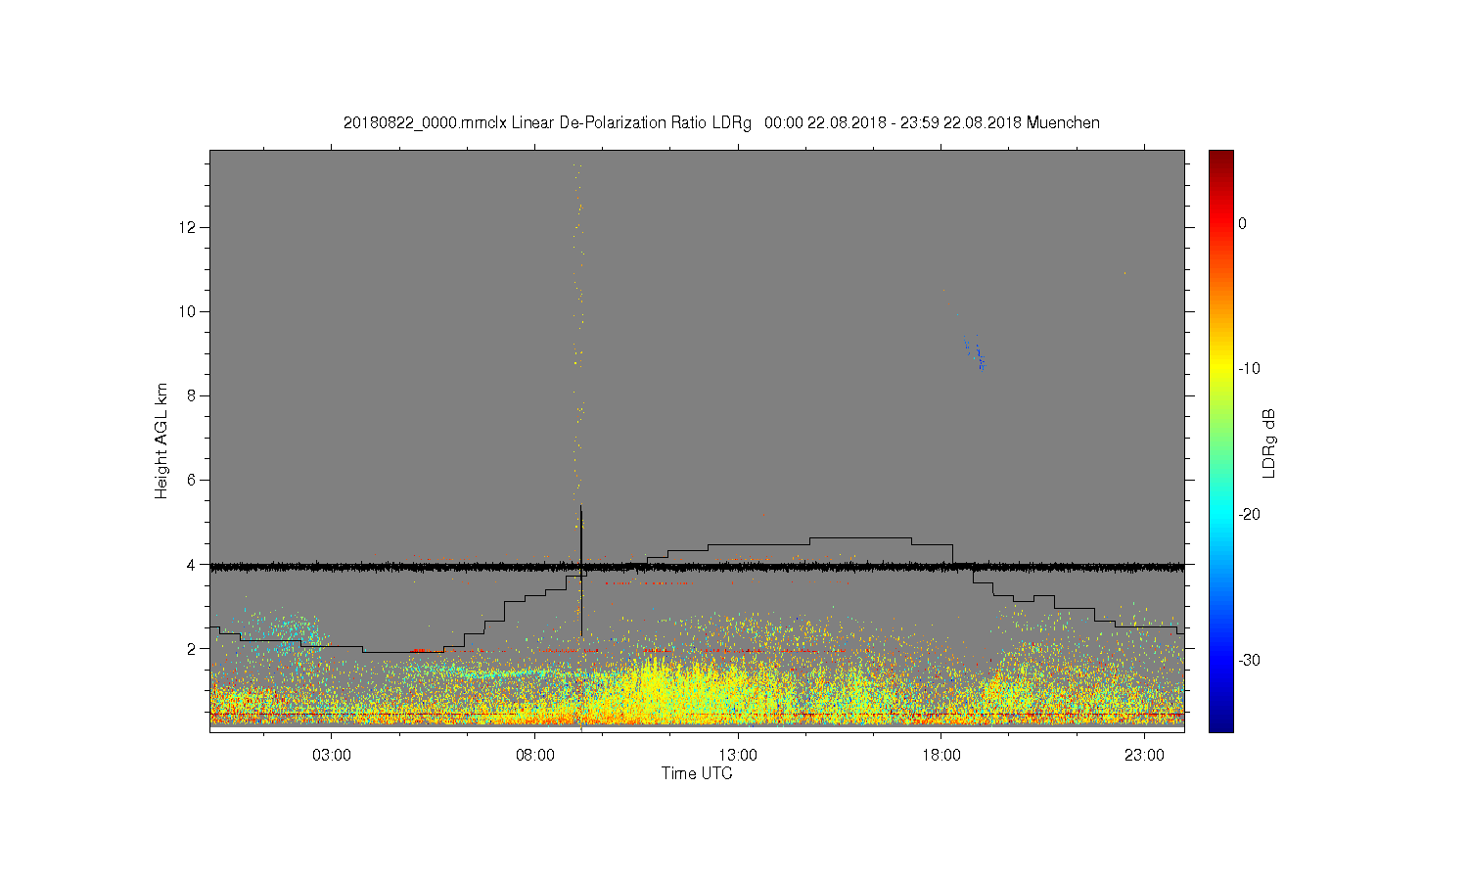The height and width of the screenshot is (881, 1468).
Task: Click the dark blue bottom of colorbar
Action: [x=1221, y=722]
